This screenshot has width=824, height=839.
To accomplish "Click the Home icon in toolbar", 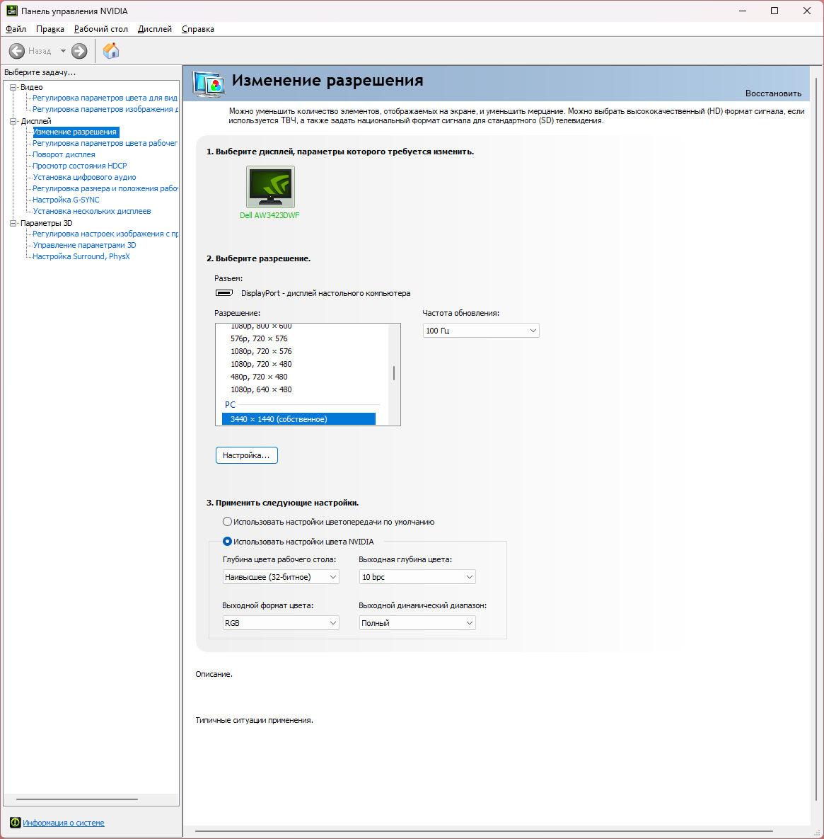I will coord(111,51).
